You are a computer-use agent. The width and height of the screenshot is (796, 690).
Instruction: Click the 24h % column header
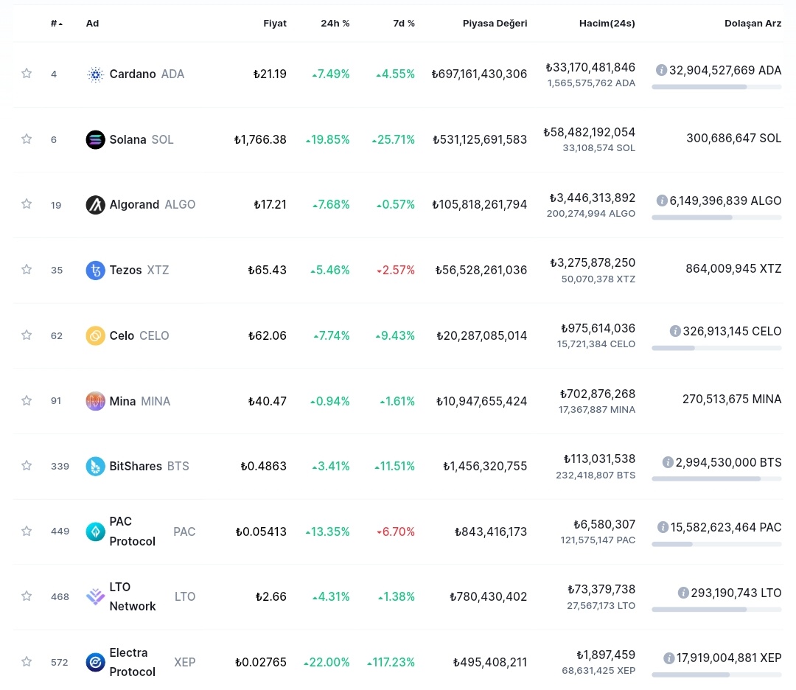[335, 24]
